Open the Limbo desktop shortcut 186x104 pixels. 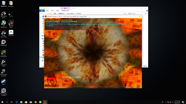click(11, 14)
